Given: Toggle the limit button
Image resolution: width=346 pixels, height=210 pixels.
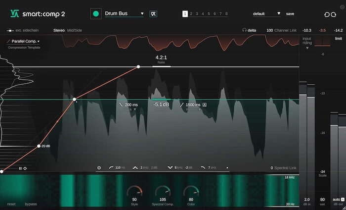Looking at the screenshot, I should click(x=338, y=39).
